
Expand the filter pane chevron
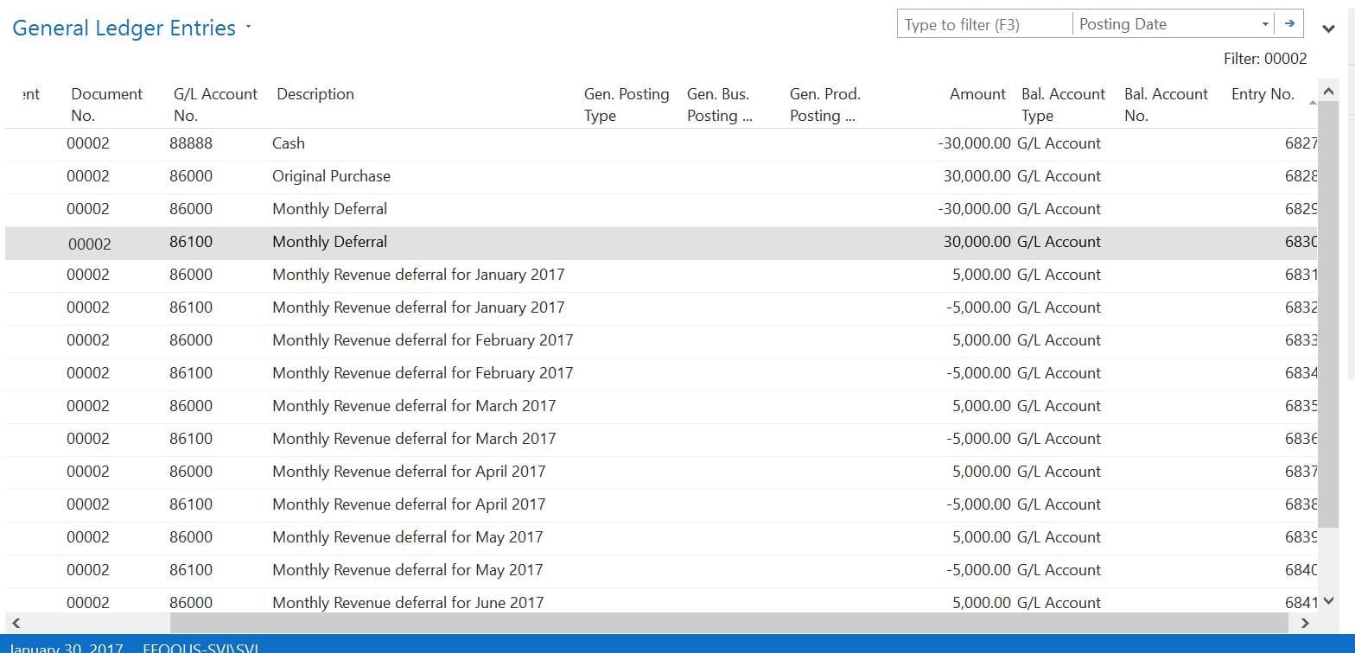1329,29
